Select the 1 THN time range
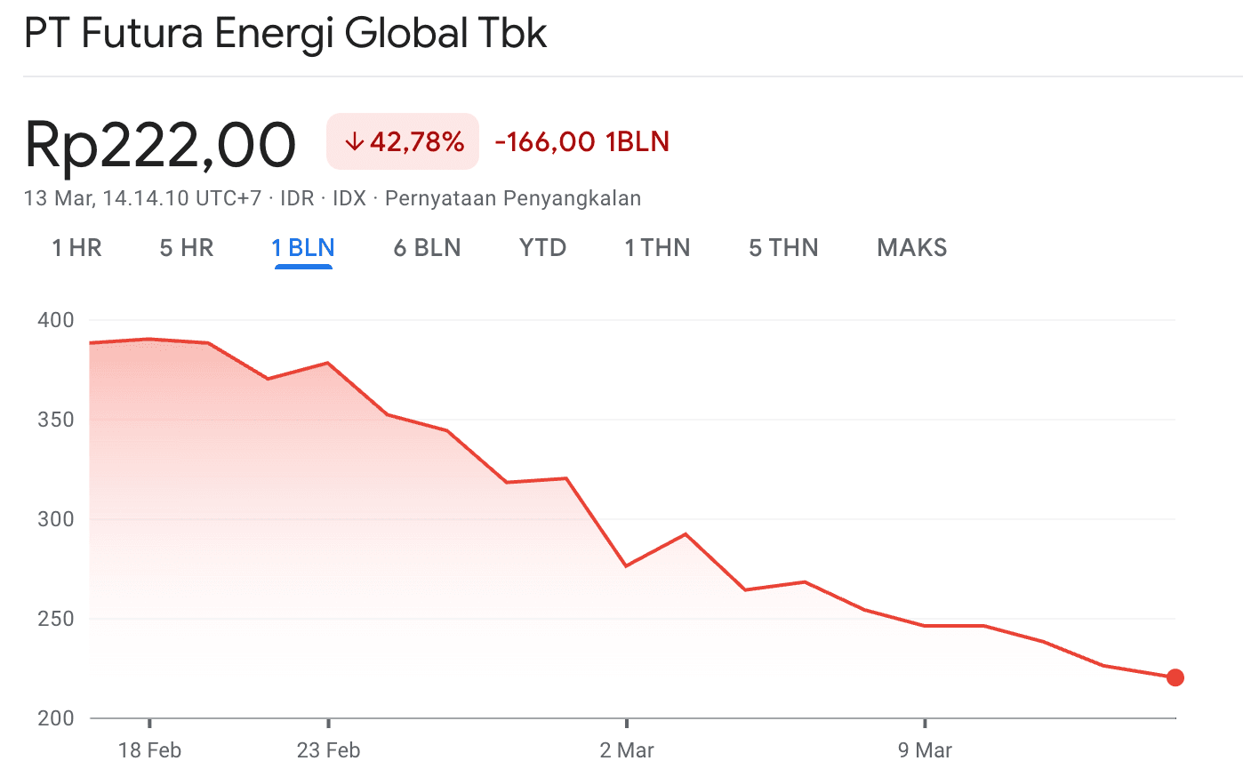Screen dimensions: 1243x777 click(x=657, y=248)
